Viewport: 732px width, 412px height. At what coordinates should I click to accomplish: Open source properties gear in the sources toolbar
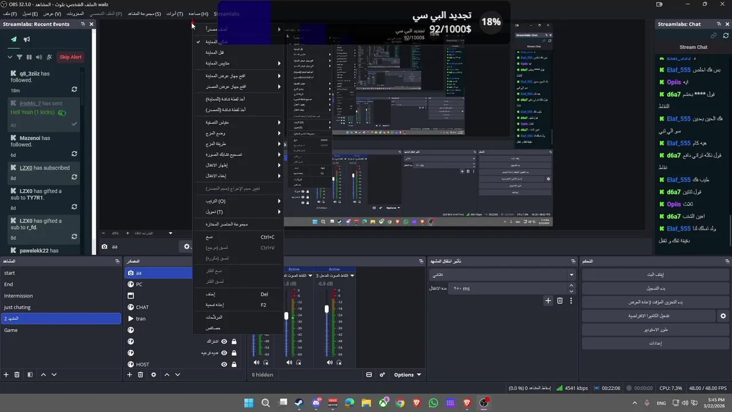tap(153, 375)
